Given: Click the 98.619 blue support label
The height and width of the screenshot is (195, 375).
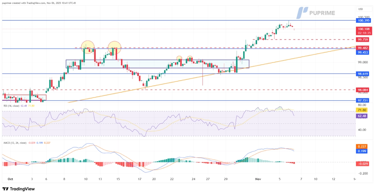Looking at the screenshot, I should point(363,73).
